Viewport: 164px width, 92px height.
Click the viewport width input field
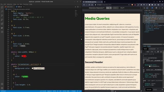point(109,8)
